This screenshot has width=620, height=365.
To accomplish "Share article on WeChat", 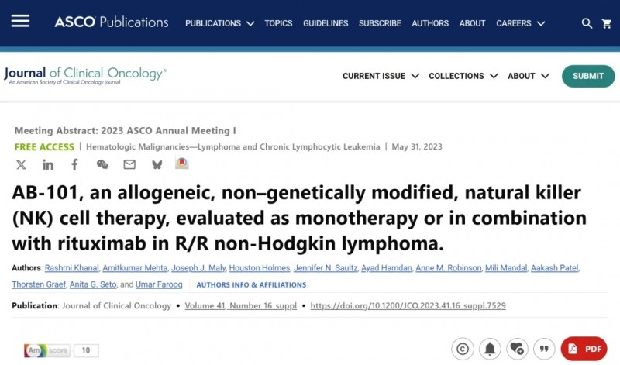I will click(102, 164).
